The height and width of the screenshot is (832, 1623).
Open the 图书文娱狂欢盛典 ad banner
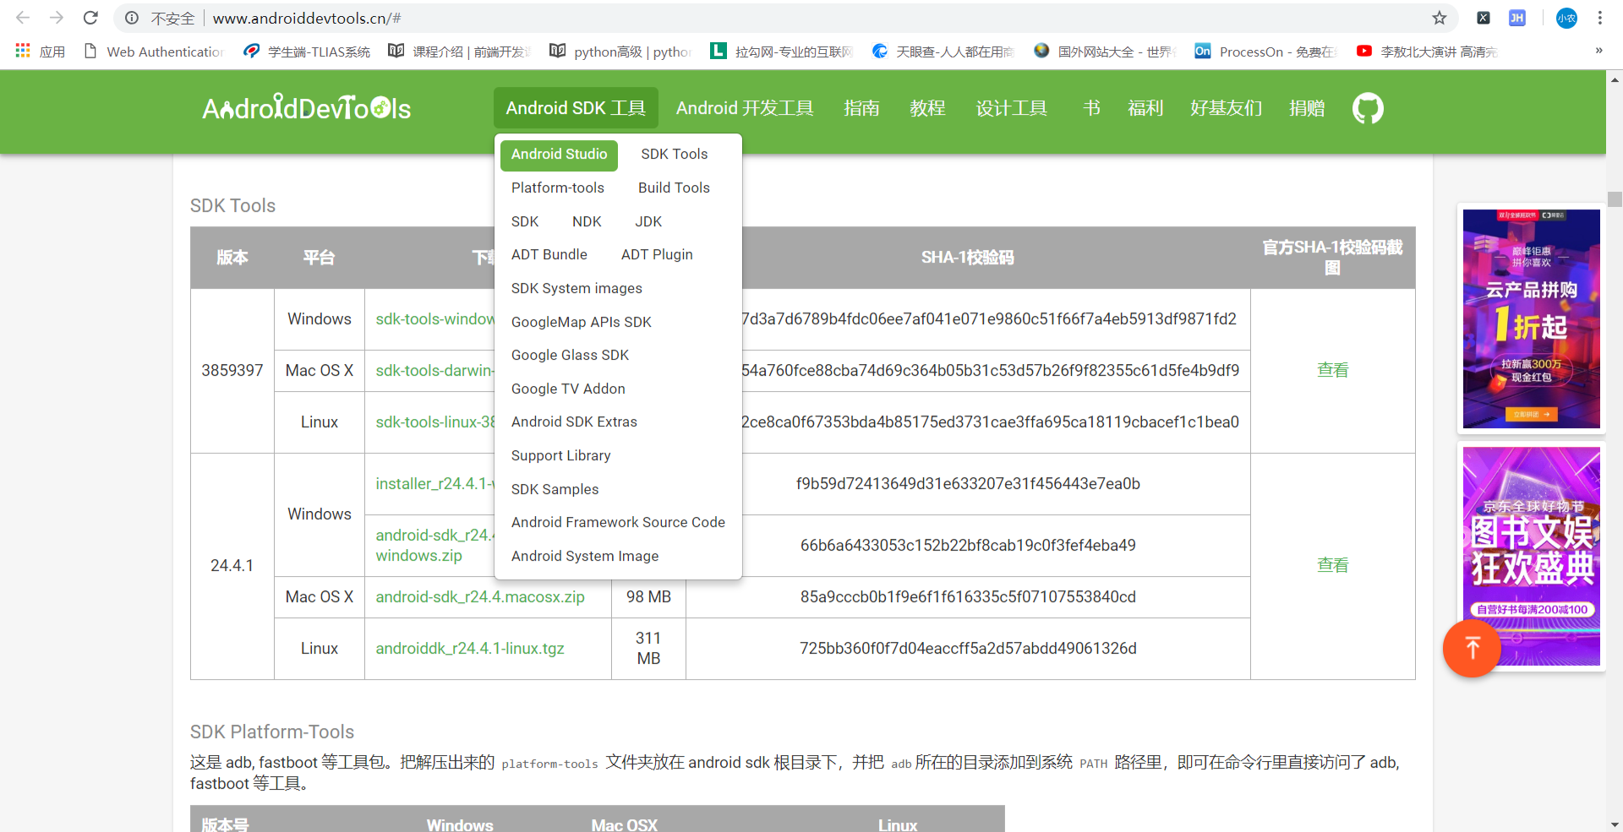click(1532, 556)
